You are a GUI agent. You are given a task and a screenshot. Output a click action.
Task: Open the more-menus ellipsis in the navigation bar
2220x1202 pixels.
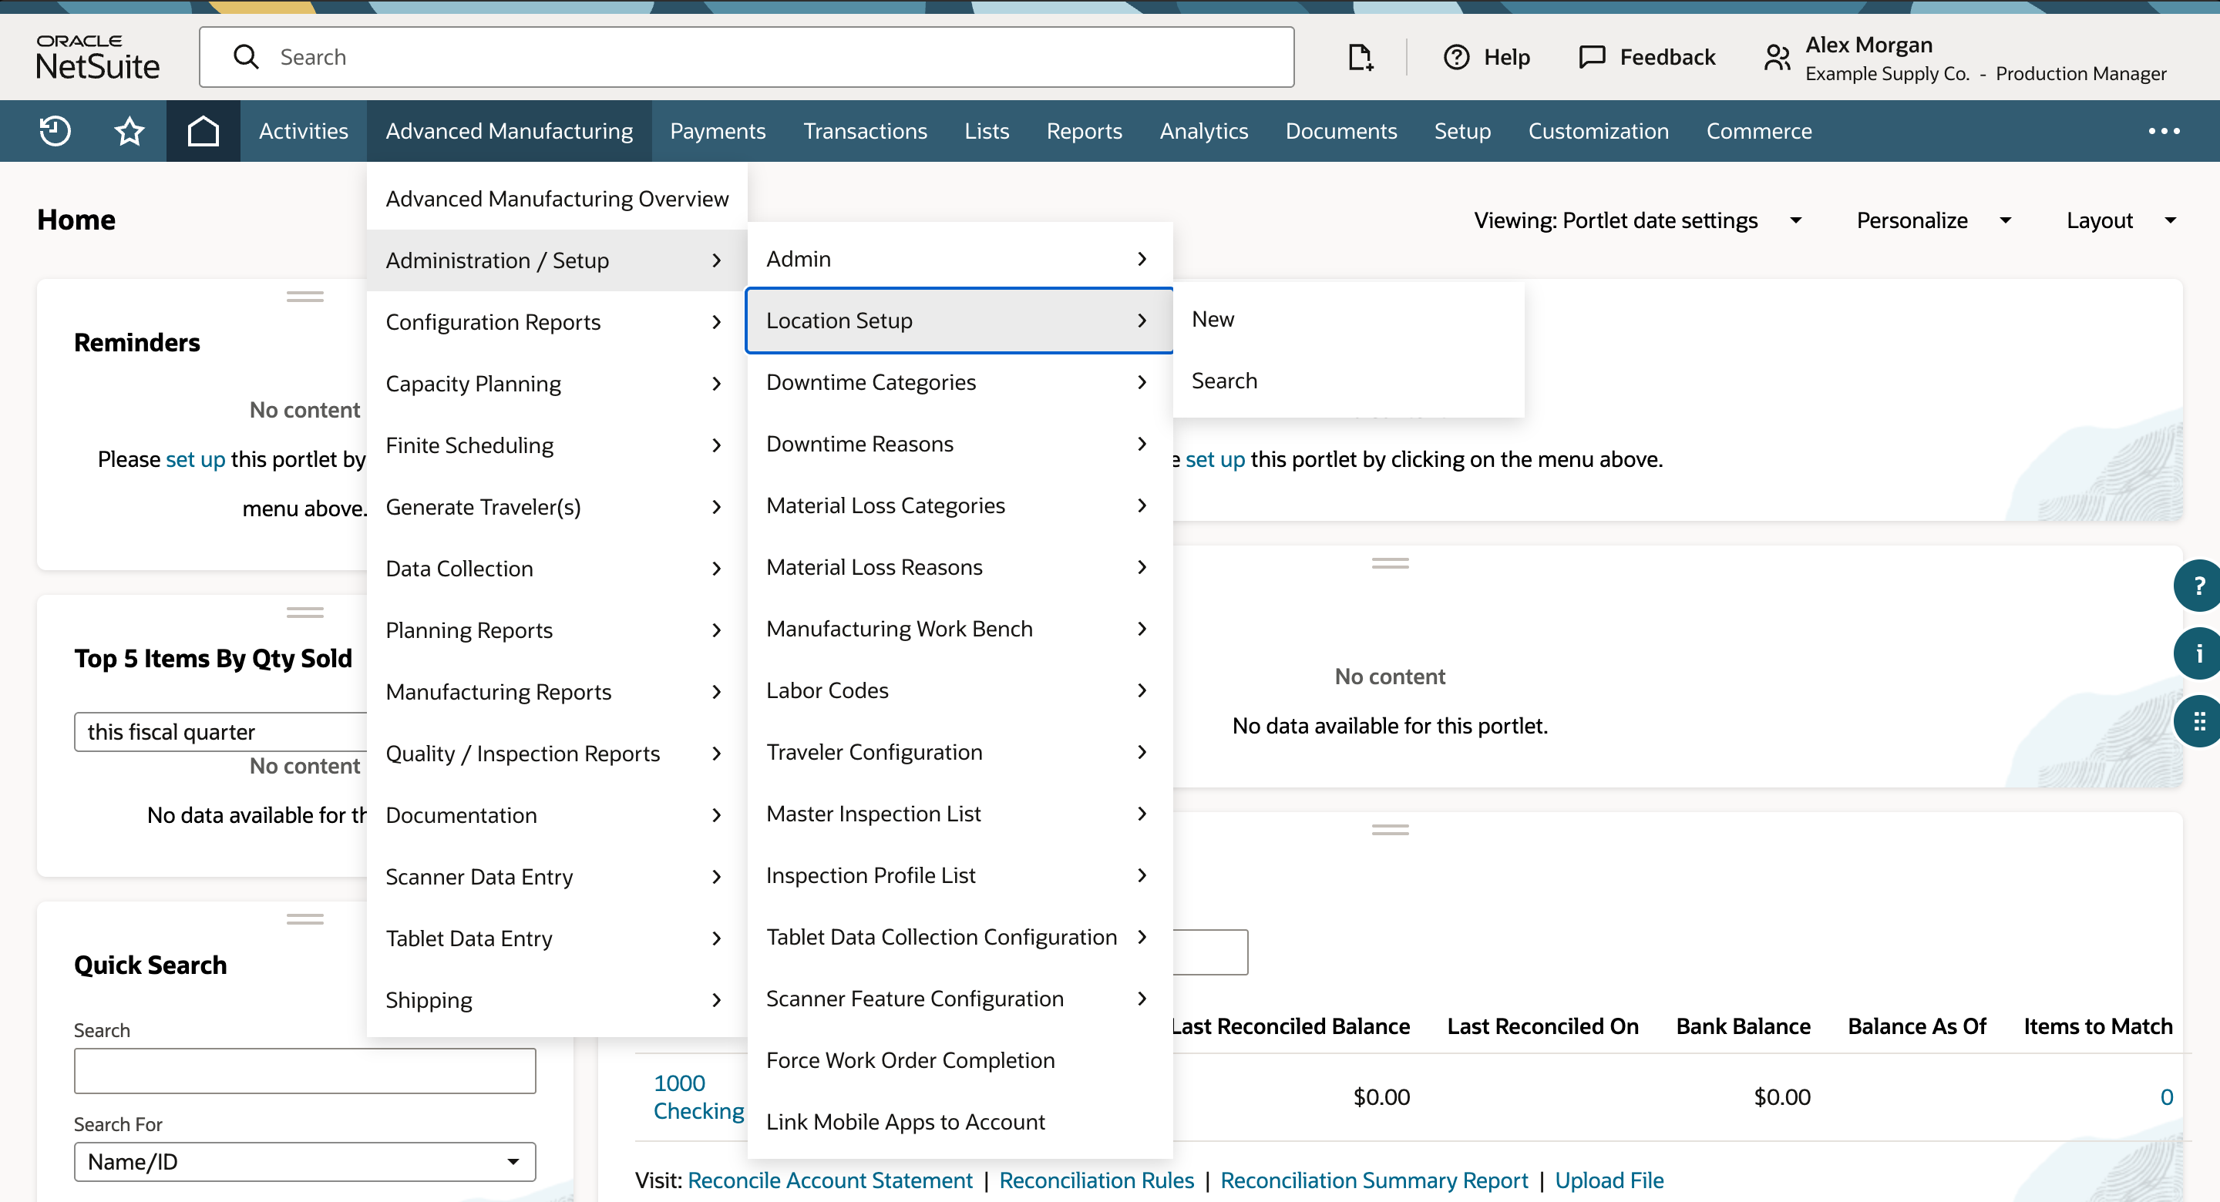(x=2164, y=131)
